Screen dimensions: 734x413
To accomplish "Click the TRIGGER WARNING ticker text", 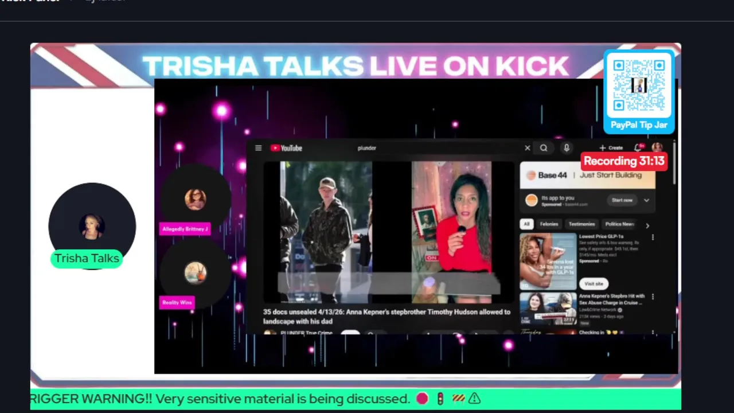I will [x=220, y=399].
